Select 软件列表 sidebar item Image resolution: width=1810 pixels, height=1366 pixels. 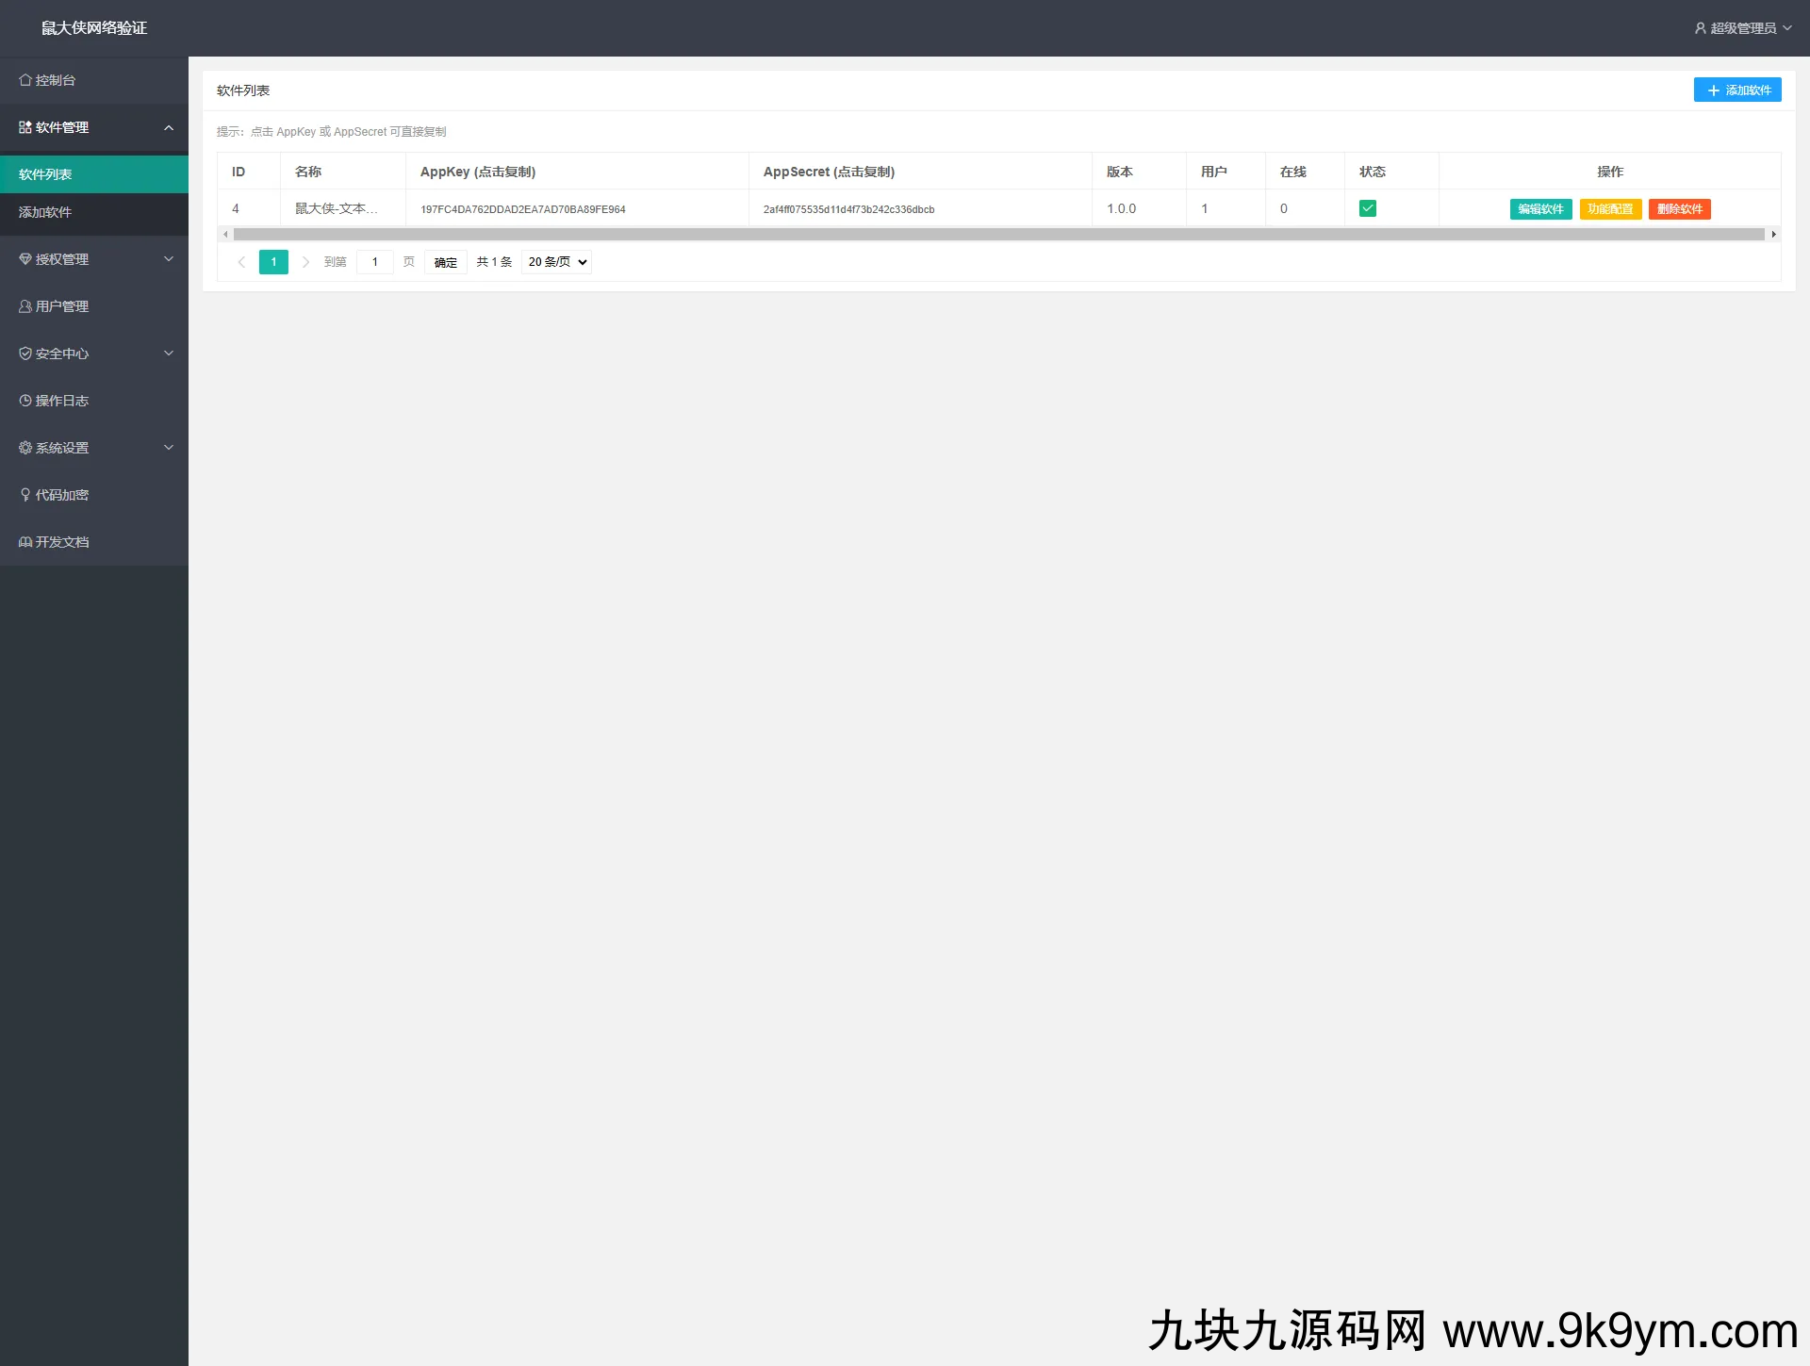(45, 174)
